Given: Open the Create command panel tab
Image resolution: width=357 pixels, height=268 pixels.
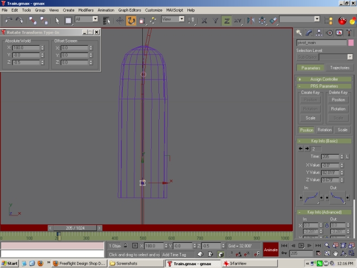Looking at the screenshot, I should click(x=300, y=33).
